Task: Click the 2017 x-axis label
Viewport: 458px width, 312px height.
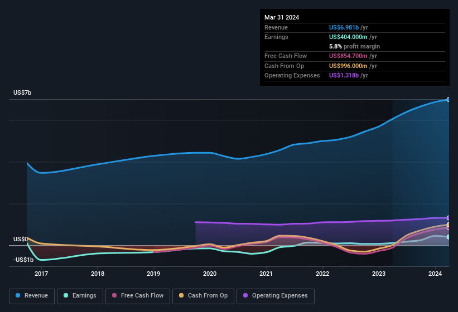Action: click(x=41, y=274)
